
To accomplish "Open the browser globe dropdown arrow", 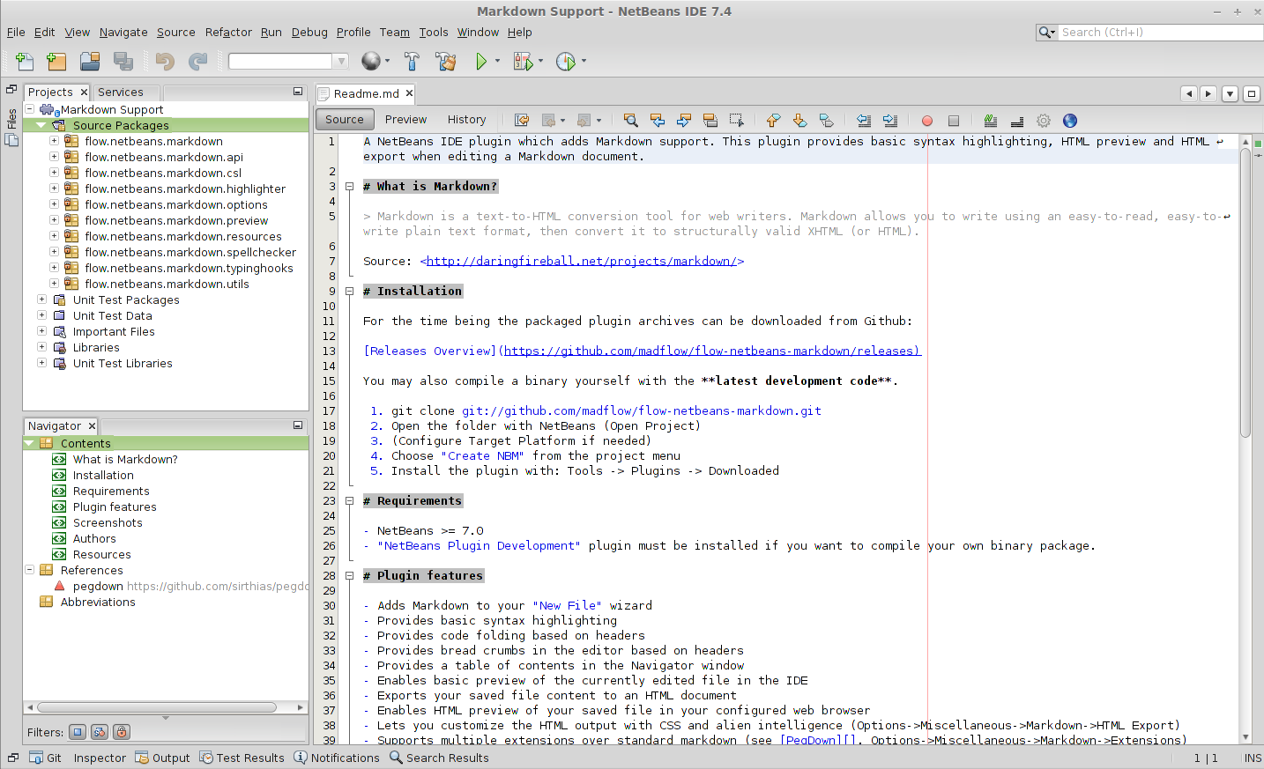I will click(389, 61).
